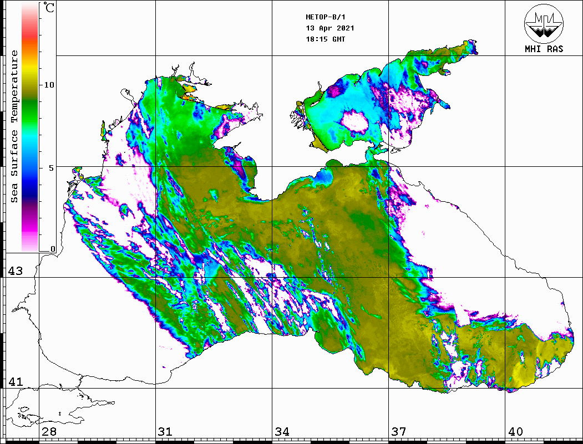
Task: Click the MHI RAS logo emblem
Action: (544, 23)
